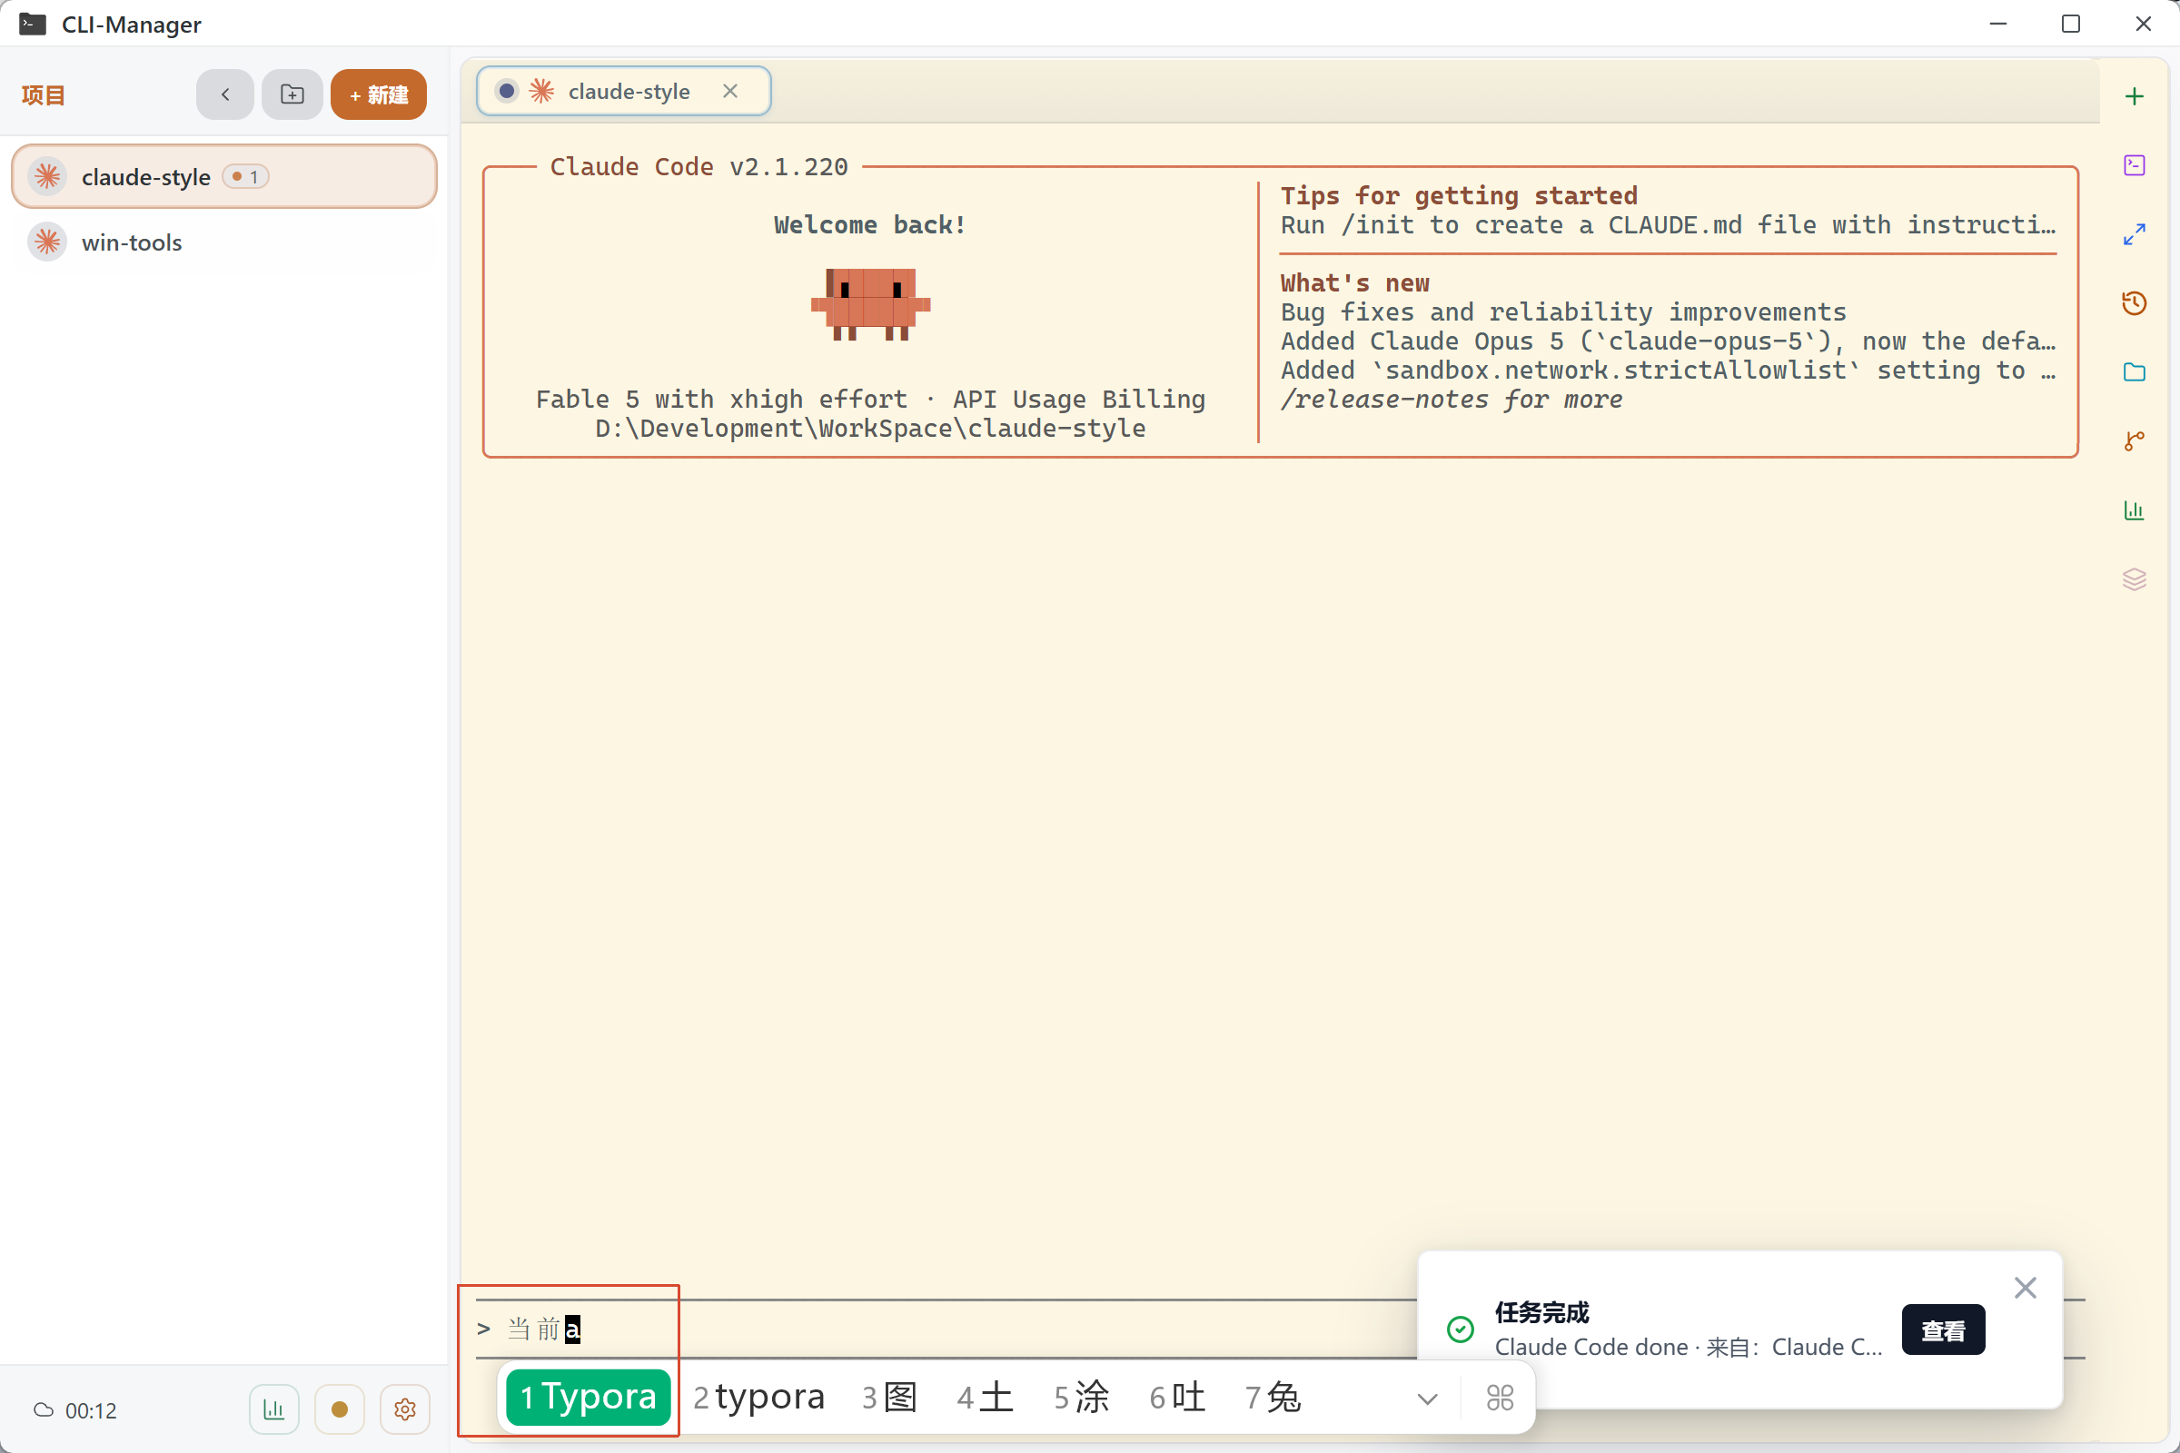Add a new session with the green plus icon
2180x1453 pixels.
point(2134,96)
